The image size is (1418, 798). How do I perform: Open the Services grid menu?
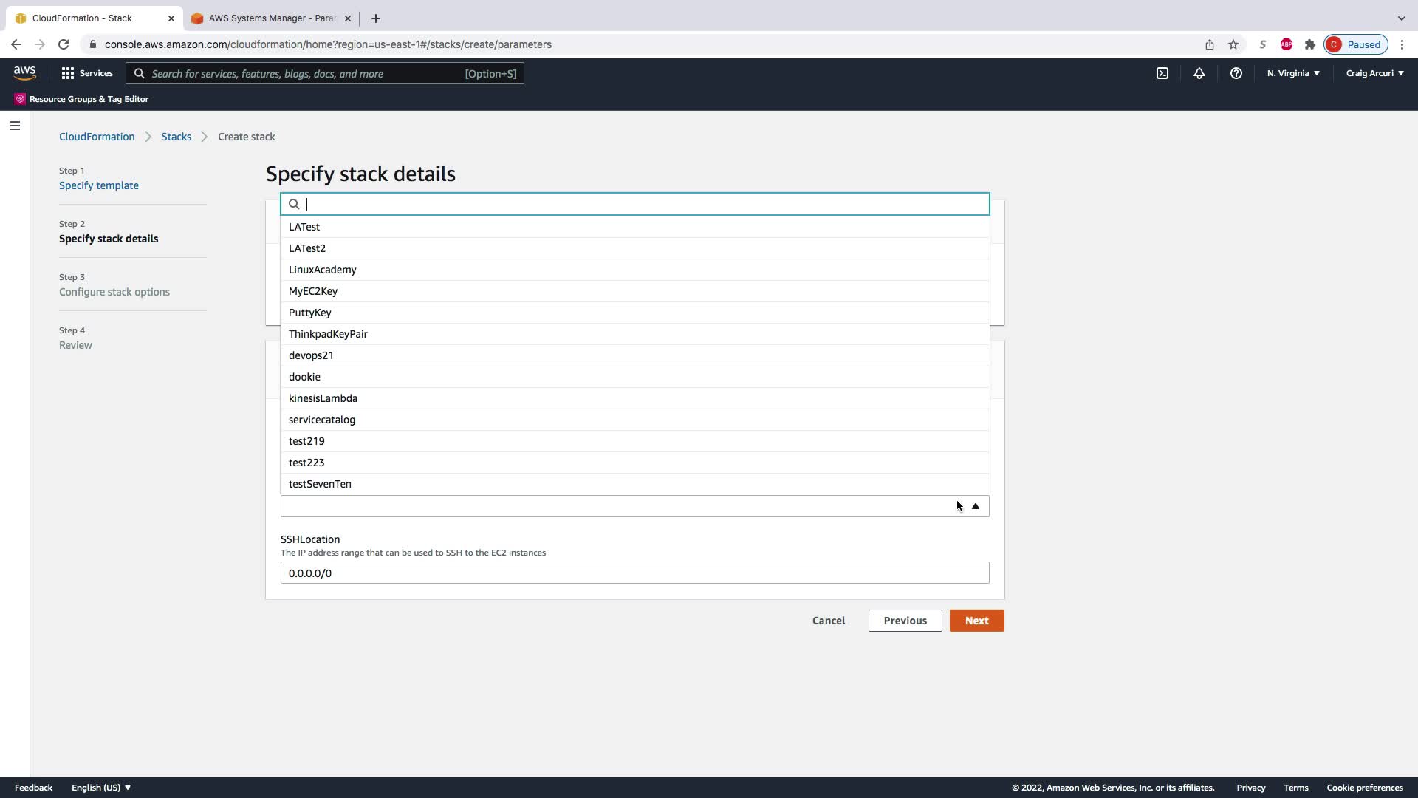pos(87,73)
